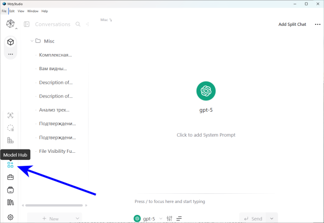Viewport: 324px width, 223px height.
Task: Open Settings gear in left sidebar
Action: (x=10, y=217)
